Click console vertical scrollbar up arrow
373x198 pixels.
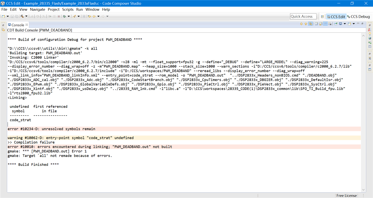tap(364, 36)
